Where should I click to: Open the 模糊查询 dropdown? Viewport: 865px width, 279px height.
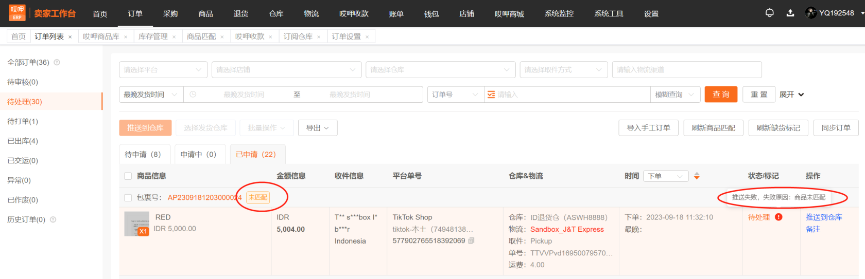[x=676, y=95]
